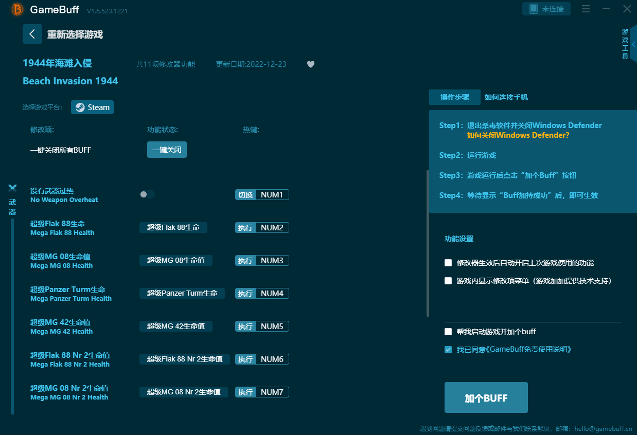Click the NUM2 hotkey field

pyautogui.click(x=272, y=228)
